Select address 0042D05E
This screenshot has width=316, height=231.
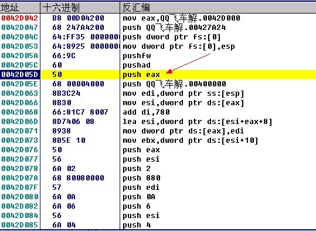[x=19, y=84]
